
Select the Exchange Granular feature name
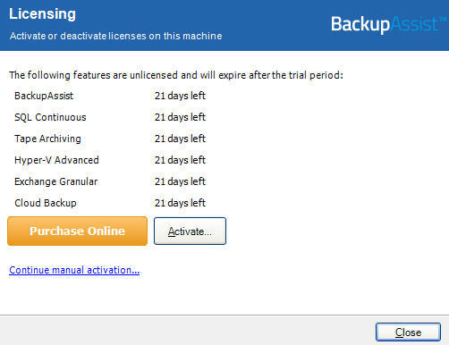[56, 181]
